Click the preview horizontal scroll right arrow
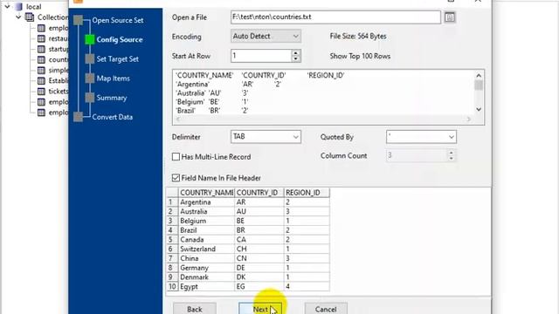The height and width of the screenshot is (314, 559). pyautogui.click(x=468, y=119)
